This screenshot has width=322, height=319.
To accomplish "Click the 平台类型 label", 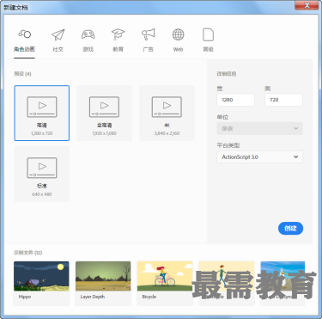I will click(x=228, y=145).
